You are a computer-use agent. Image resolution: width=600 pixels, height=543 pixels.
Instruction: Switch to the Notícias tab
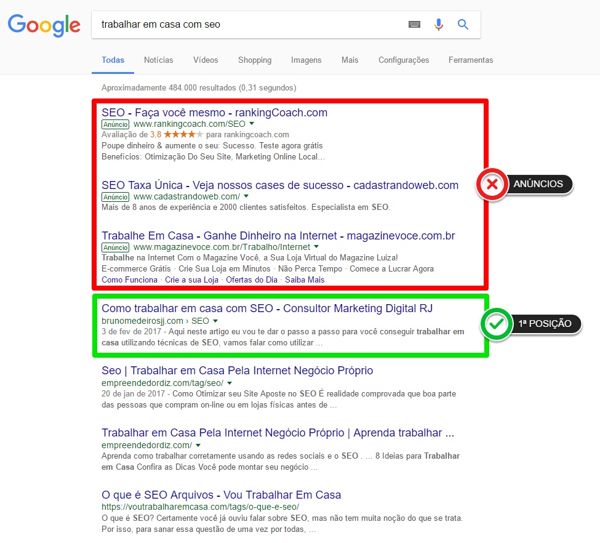(x=158, y=60)
